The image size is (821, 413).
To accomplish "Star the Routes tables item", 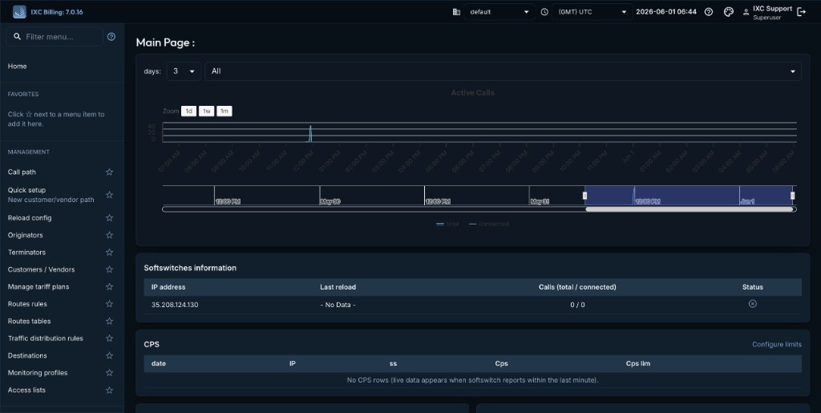I will [x=109, y=322].
